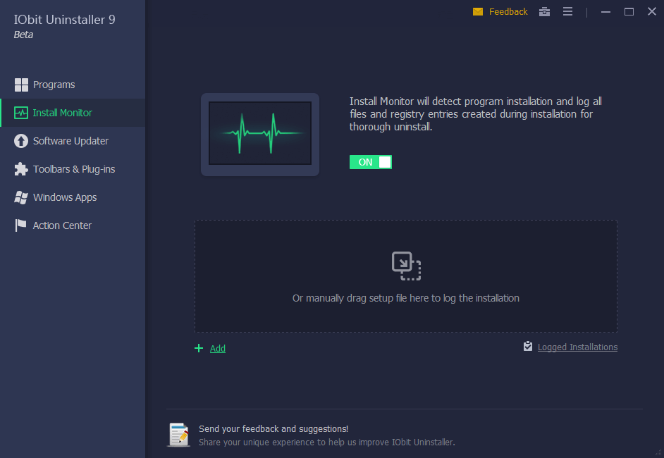Click the Logged Installations link

(x=577, y=347)
